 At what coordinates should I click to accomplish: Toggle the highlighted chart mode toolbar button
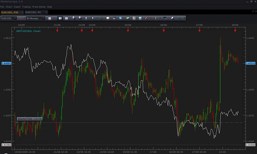tap(60, 18)
